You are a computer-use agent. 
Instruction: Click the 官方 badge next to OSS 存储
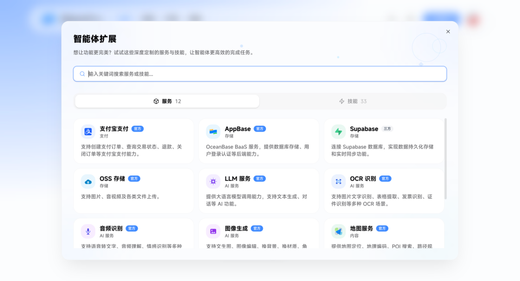[134, 179]
